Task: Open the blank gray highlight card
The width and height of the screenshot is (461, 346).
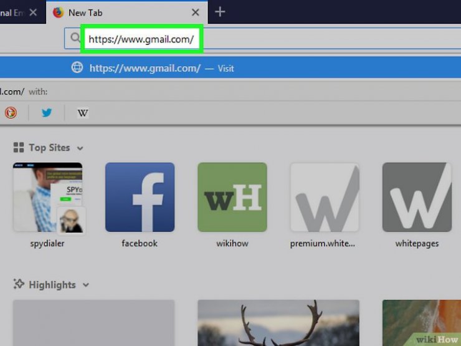Action: (x=93, y=323)
